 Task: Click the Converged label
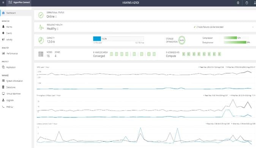pos(99,56)
